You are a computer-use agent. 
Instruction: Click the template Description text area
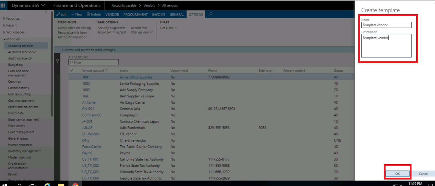coord(386,46)
